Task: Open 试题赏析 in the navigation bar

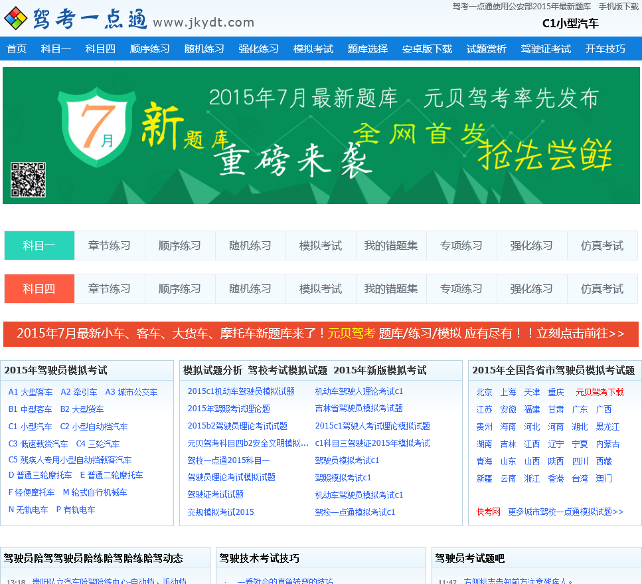Action: point(487,49)
